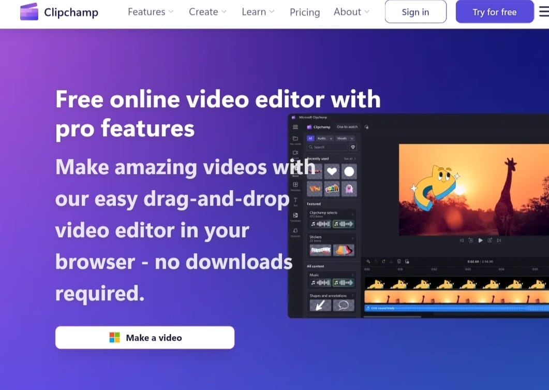Click the play button under the video preview
Image resolution: width=549 pixels, height=390 pixels.
pos(480,240)
